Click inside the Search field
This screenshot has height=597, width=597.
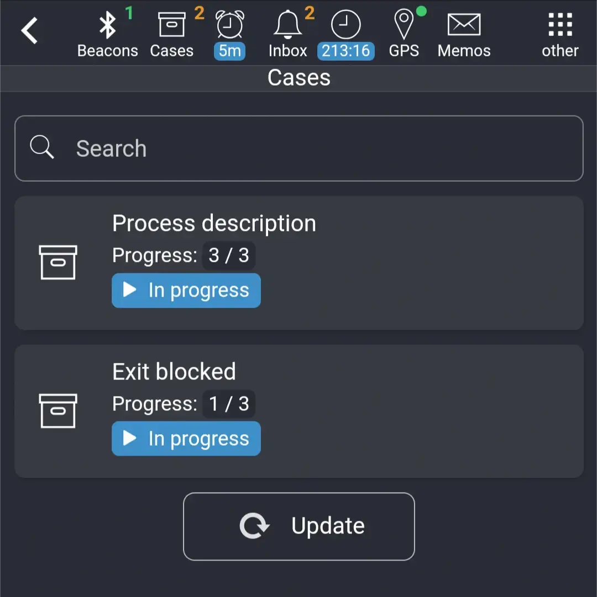click(x=298, y=148)
